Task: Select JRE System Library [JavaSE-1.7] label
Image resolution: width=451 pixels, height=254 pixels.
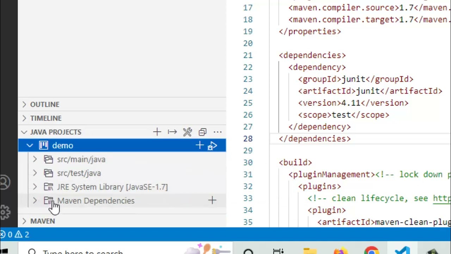Action: click(x=113, y=187)
